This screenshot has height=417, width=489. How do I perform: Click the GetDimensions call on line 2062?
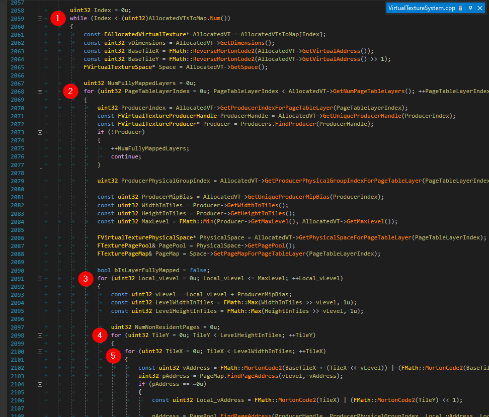click(x=242, y=43)
